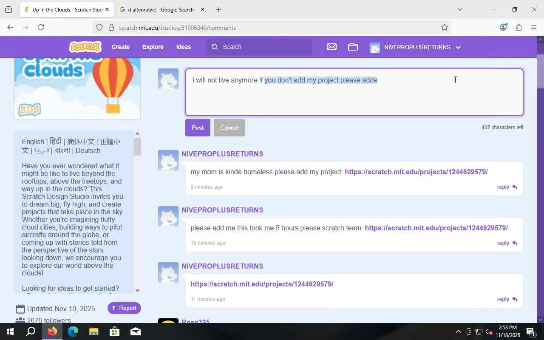Click '437 characters left' counter
Screen dimensions: 544x340
click(502, 127)
